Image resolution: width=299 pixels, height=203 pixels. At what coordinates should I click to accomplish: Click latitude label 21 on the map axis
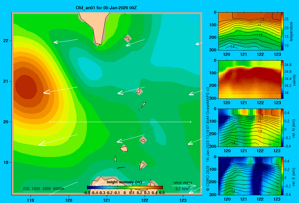[x=6, y=81]
